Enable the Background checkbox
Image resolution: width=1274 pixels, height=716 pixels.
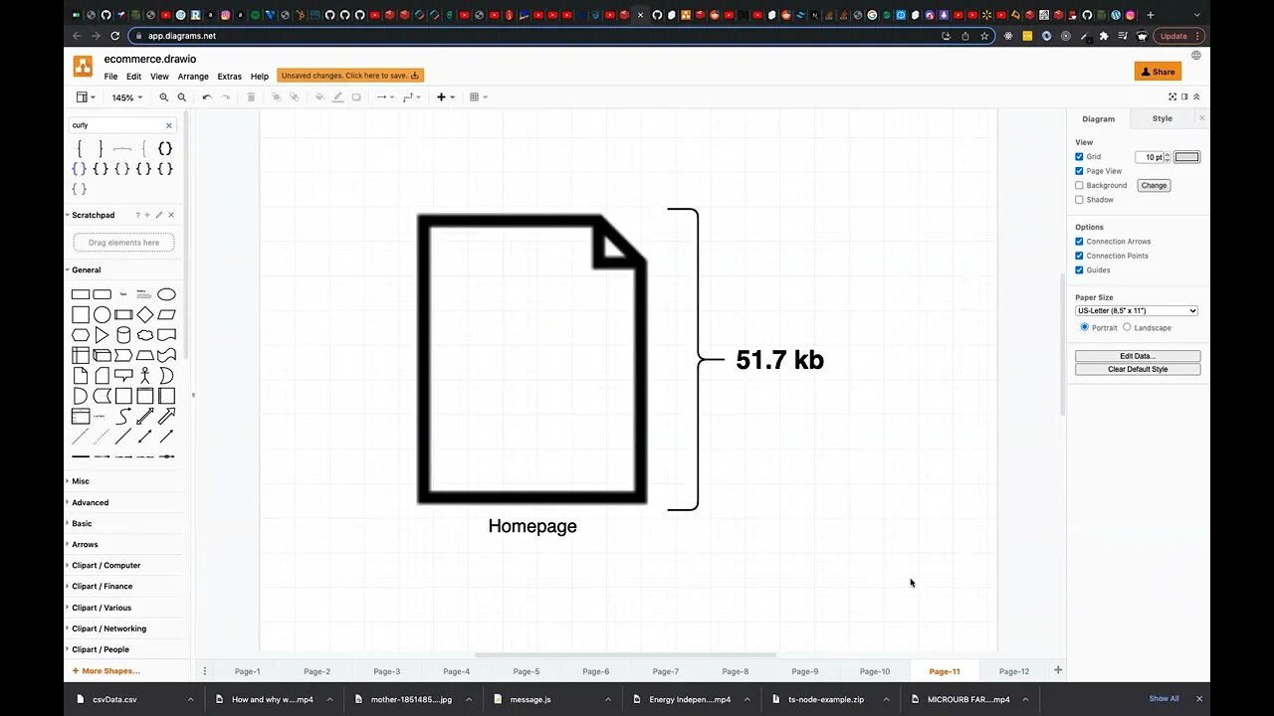pos(1079,185)
